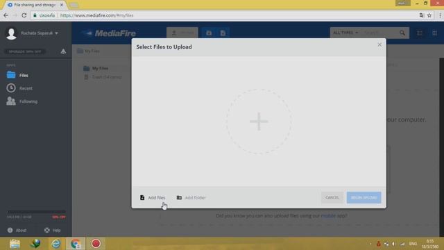Screen dimensions: 444x250
Task: Click the address bar URL
Action: (97, 15)
